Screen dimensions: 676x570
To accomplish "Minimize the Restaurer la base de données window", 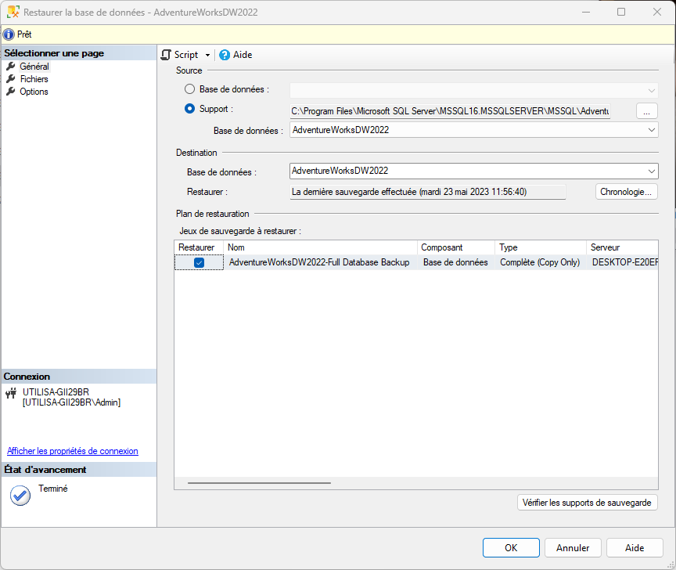I will tap(586, 12).
